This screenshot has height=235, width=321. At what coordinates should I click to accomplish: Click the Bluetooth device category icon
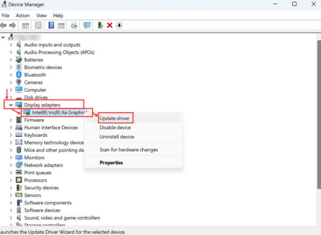19,75
